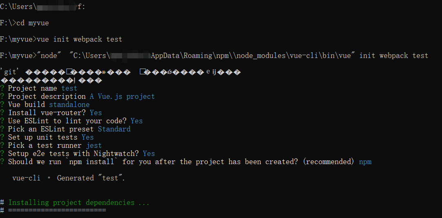Screen dimensions: 442x218
Task: Click the "C:\Users" prompt on the first line
Action: [x=16, y=7]
